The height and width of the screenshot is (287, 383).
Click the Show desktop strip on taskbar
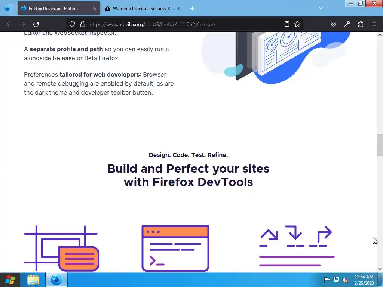pyautogui.click(x=380, y=280)
